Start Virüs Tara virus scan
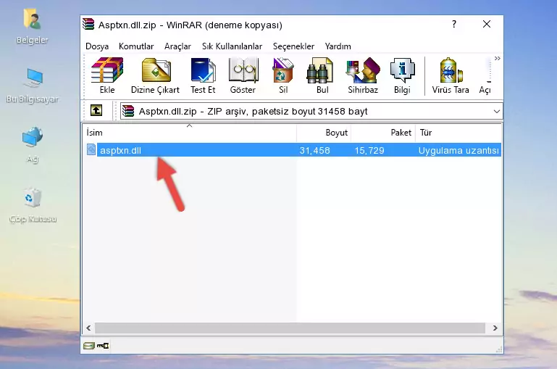The width and height of the screenshot is (557, 369). coord(451,75)
